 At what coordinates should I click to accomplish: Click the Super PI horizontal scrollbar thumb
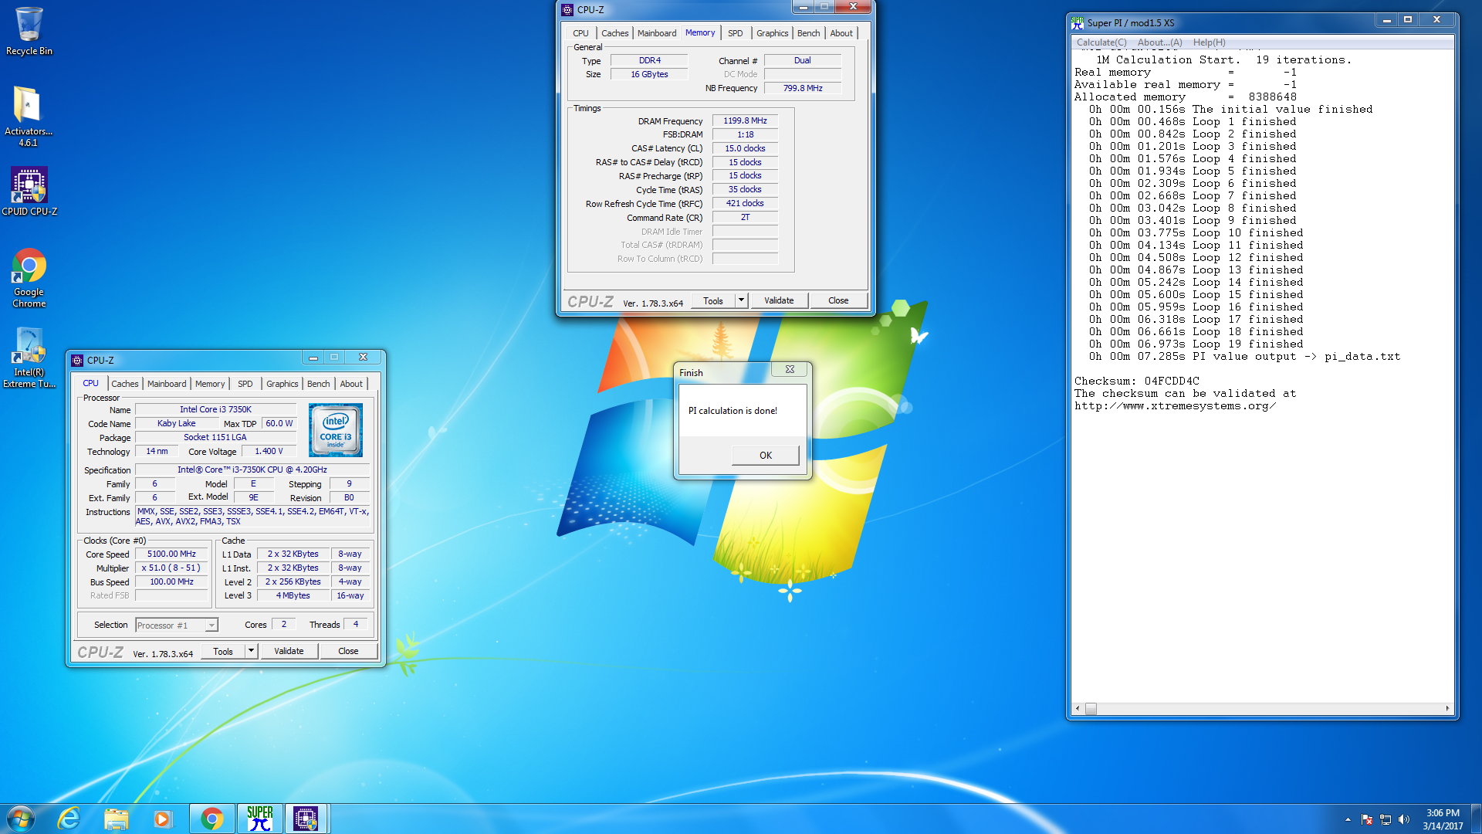click(x=1091, y=709)
